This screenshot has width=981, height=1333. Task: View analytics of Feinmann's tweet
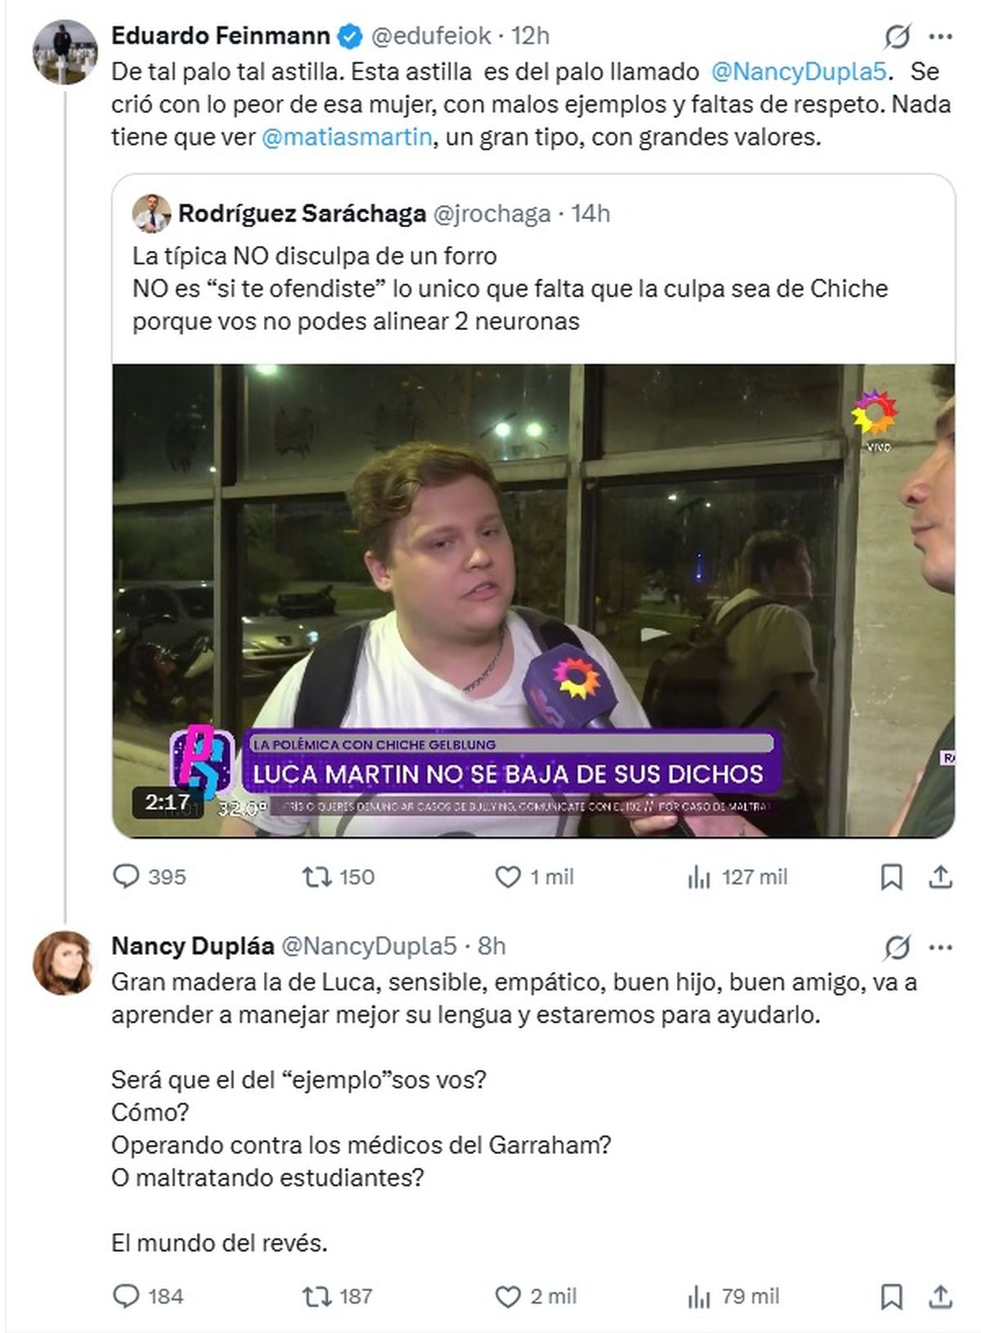click(699, 877)
